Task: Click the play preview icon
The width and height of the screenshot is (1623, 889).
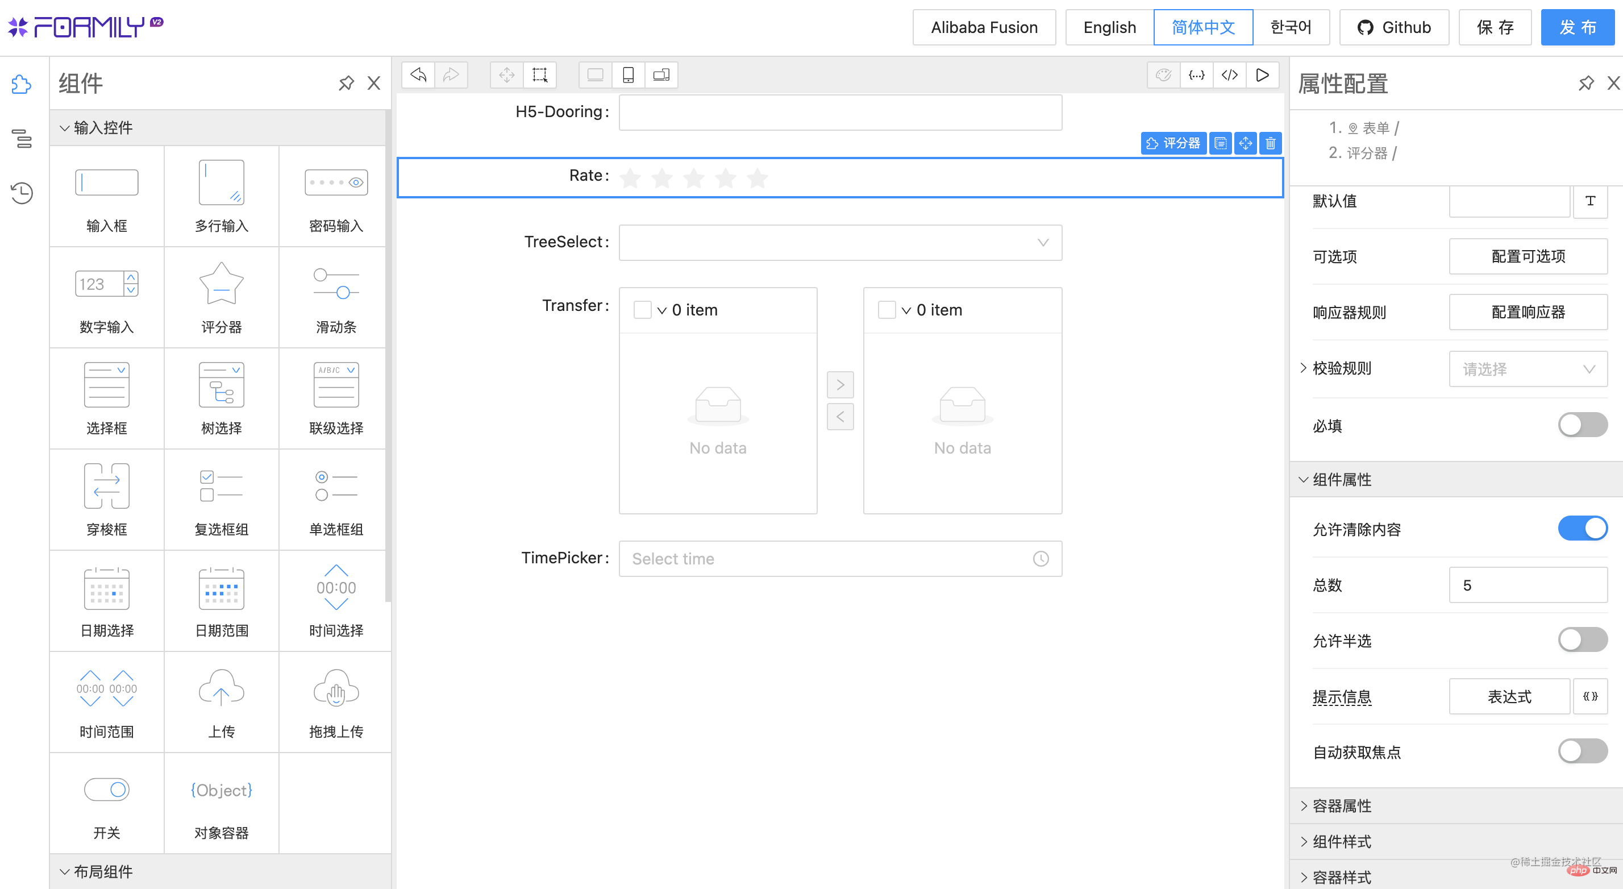Action: point(1263,75)
